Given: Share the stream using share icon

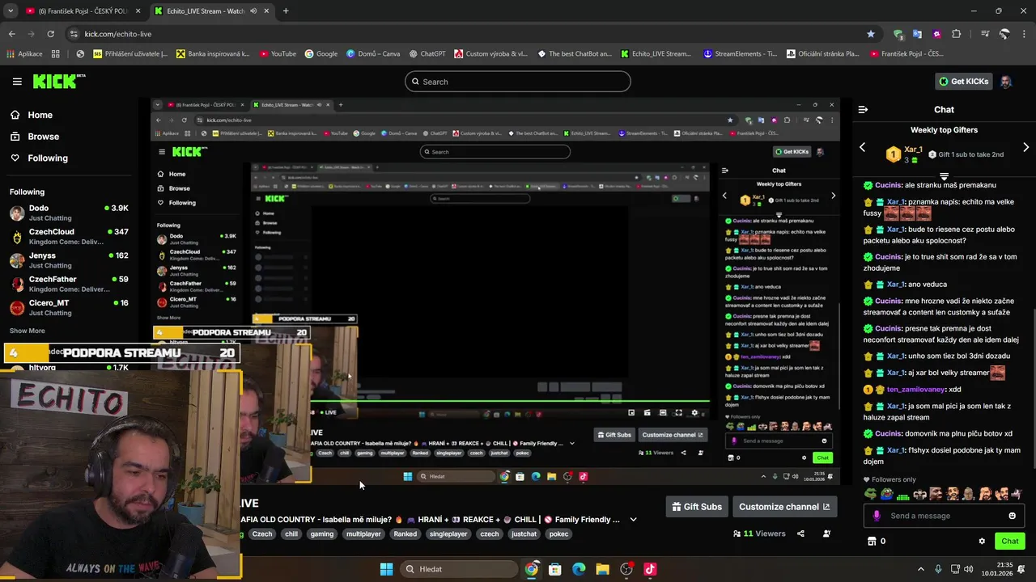Looking at the screenshot, I should pyautogui.click(x=800, y=533).
